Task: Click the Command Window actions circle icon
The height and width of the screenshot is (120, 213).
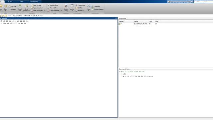Action: (116, 18)
